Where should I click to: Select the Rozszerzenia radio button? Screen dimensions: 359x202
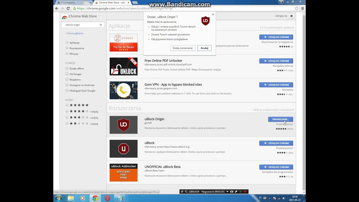click(x=67, y=48)
